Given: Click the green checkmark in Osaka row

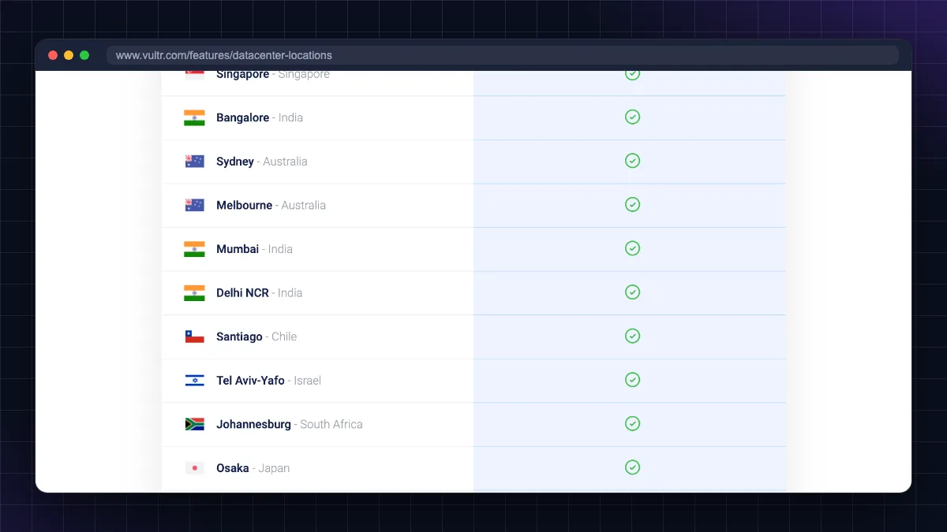Looking at the screenshot, I should click(x=632, y=467).
